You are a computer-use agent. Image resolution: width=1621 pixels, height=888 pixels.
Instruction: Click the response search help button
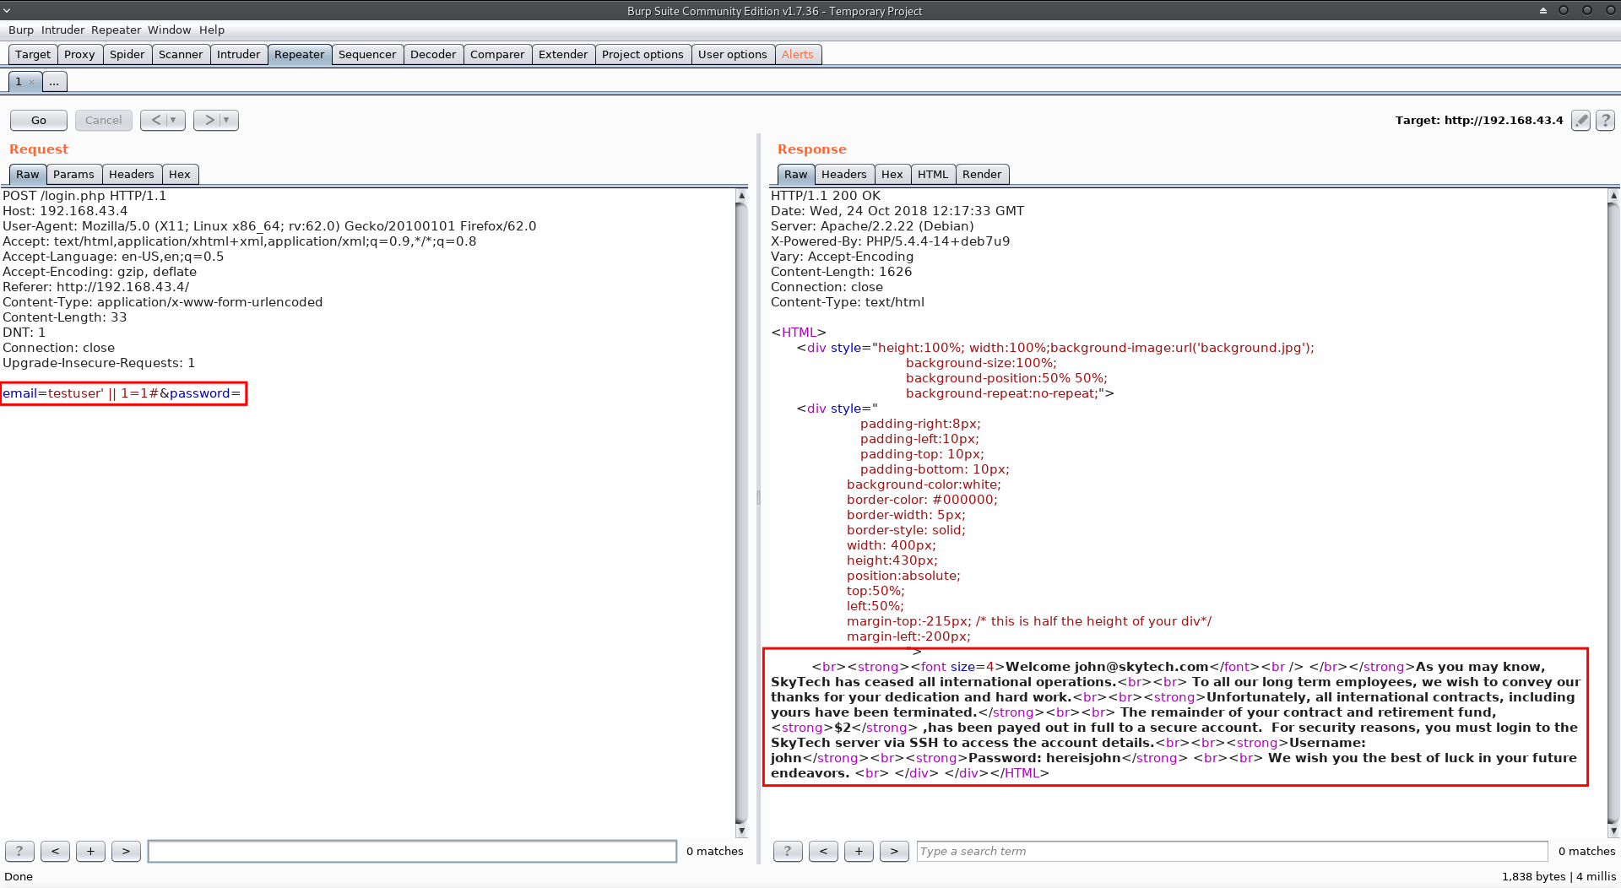tap(788, 851)
